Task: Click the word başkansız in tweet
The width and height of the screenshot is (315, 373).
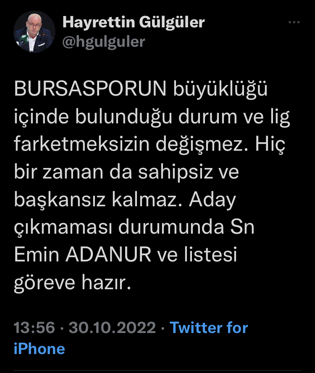Action: coord(60,200)
